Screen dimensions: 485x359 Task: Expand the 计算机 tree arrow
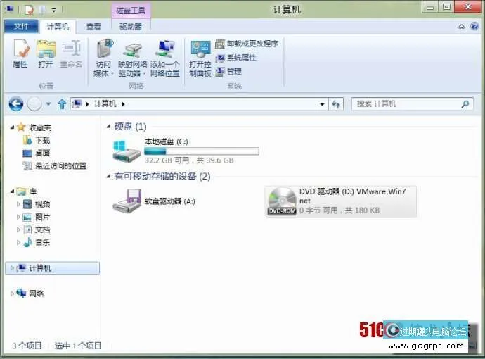[x=12, y=268]
